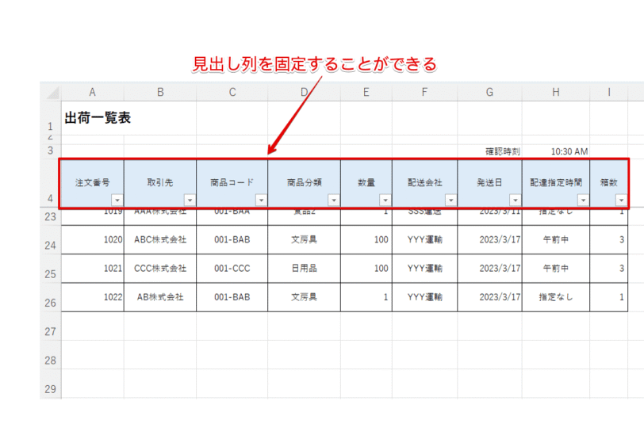Select column B header
This screenshot has height=439, width=644.
click(160, 92)
